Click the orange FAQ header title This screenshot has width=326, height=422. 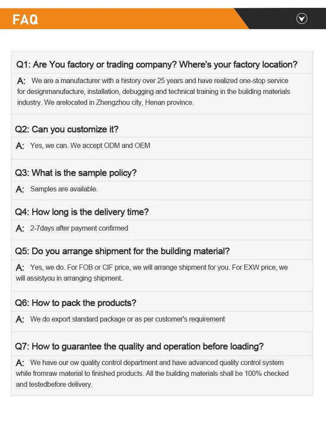pos(25,20)
